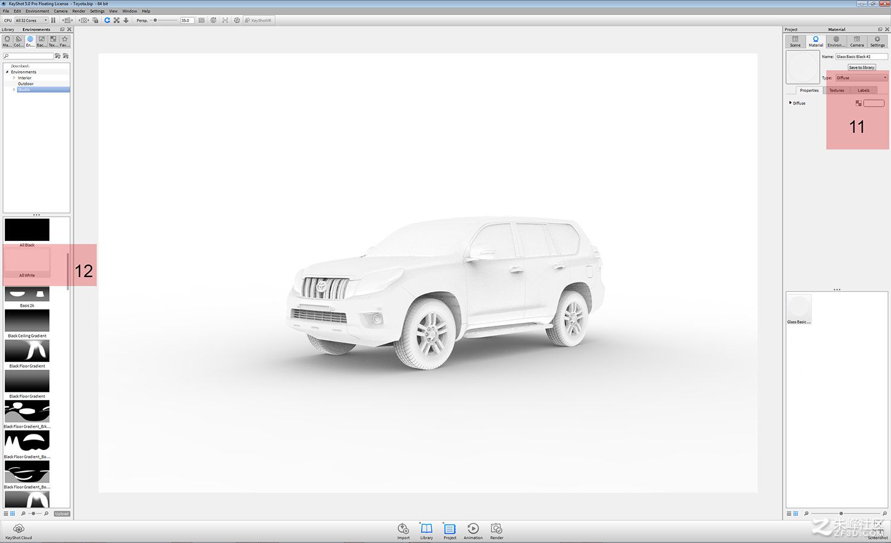The height and width of the screenshot is (543, 891).
Task: Switch to the Labels tab
Action: pyautogui.click(x=864, y=90)
